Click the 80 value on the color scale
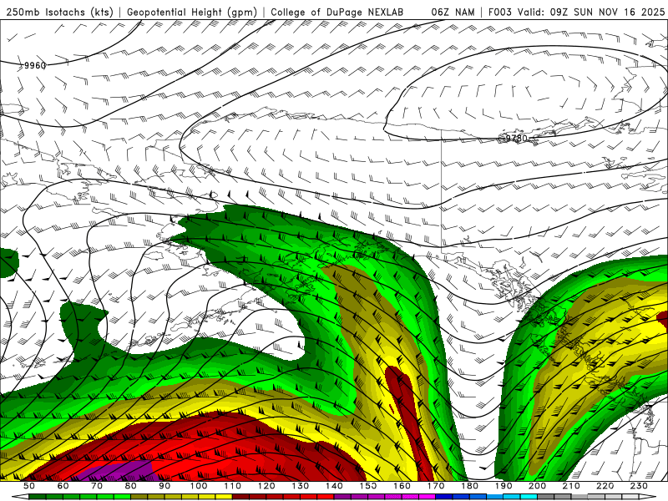This screenshot has width=668, height=501. tap(131, 486)
